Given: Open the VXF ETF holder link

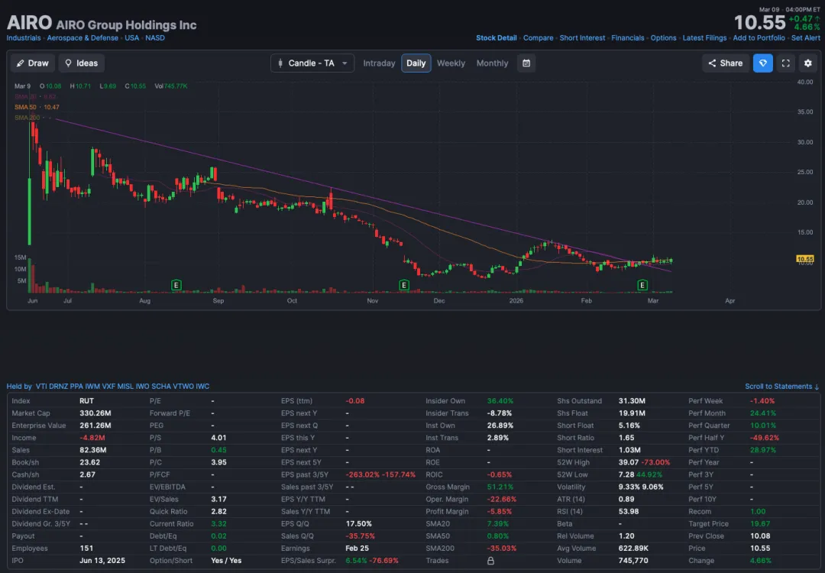Looking at the screenshot, I should pos(108,387).
